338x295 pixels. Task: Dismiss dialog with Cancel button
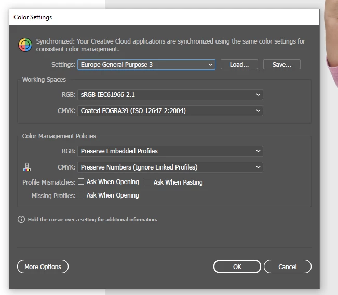[288, 266]
